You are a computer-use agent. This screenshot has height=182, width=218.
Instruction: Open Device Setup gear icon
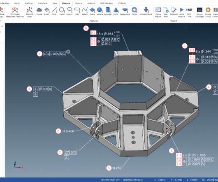coord(208,12)
